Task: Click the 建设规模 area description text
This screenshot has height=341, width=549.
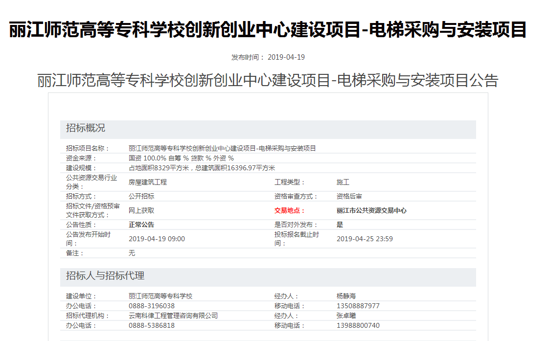Action: click(202, 168)
